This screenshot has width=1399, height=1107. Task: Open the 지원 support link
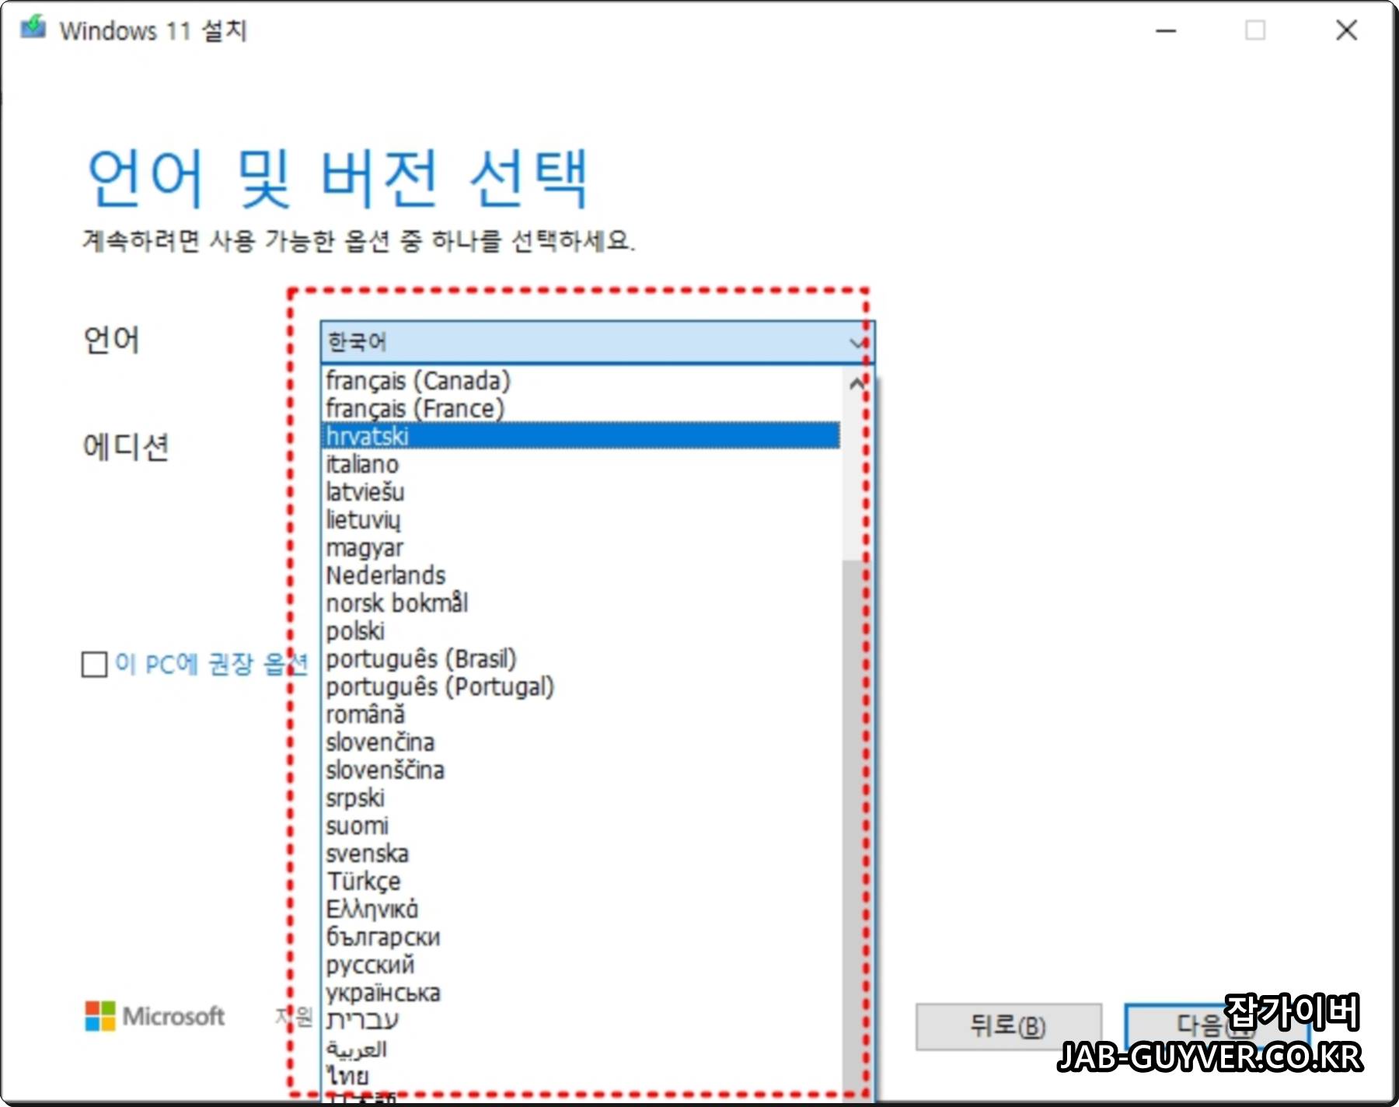coord(294,1017)
